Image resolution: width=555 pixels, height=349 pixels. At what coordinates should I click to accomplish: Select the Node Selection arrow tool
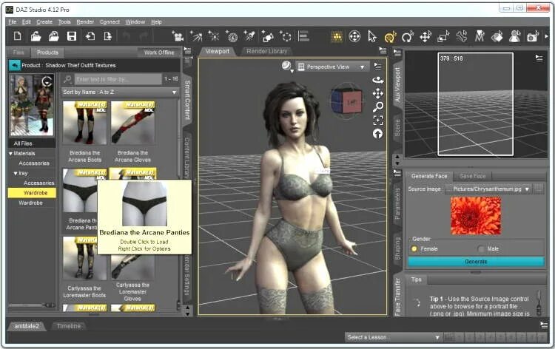tap(372, 36)
